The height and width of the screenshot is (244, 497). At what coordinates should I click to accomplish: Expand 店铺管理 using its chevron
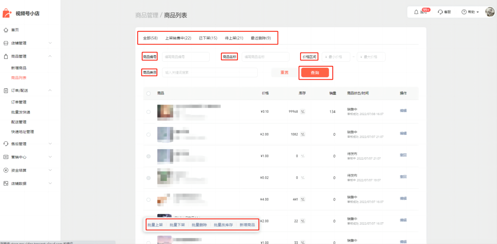(50, 43)
